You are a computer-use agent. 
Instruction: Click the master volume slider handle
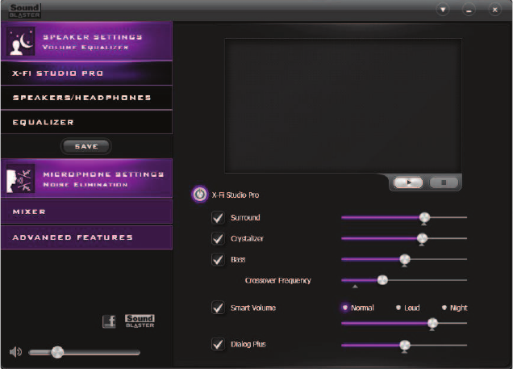pyautogui.click(x=57, y=352)
